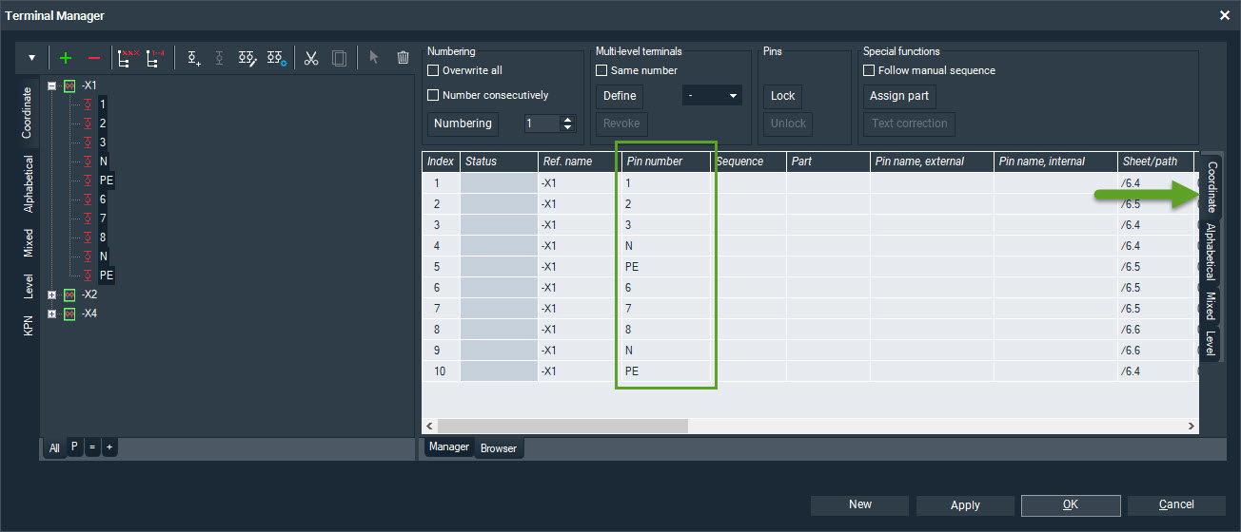Collapse the -X1 tree node
The width and height of the screenshot is (1241, 532).
[x=53, y=85]
